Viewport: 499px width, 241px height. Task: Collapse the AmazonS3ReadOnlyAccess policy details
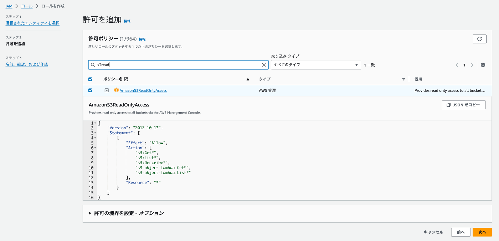tap(106, 90)
